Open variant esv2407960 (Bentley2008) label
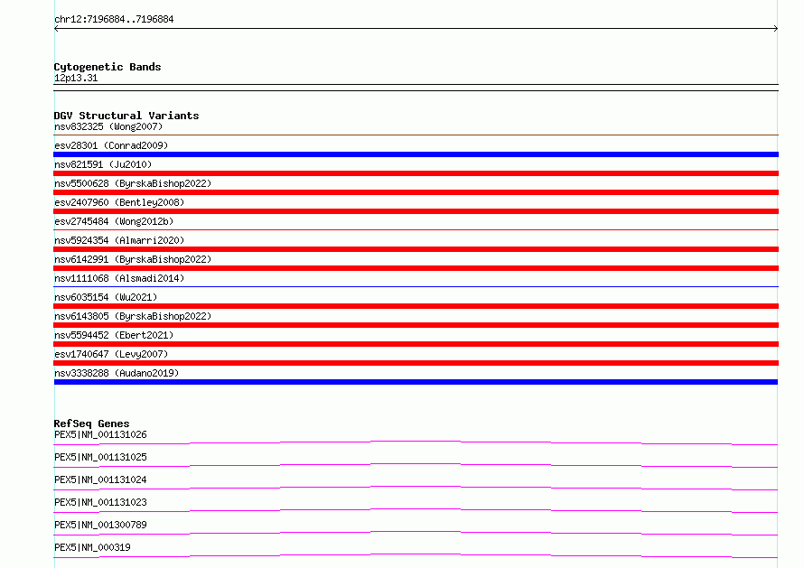The image size is (804, 568). pyautogui.click(x=119, y=202)
